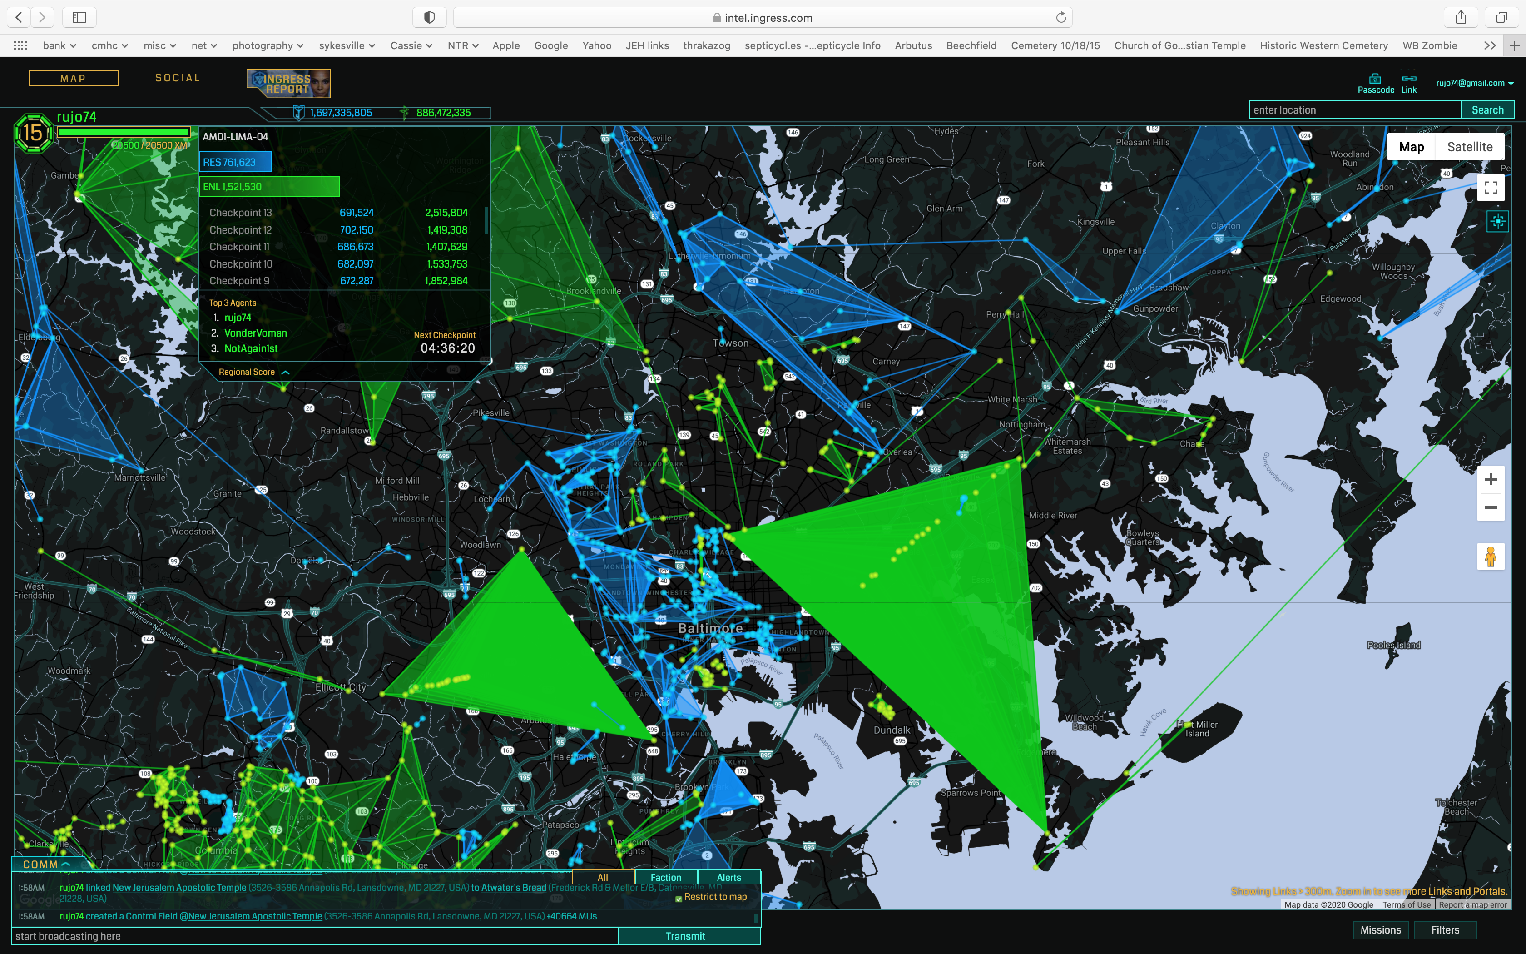Click the Safari address bar
This screenshot has height=954, width=1526.
(x=763, y=17)
